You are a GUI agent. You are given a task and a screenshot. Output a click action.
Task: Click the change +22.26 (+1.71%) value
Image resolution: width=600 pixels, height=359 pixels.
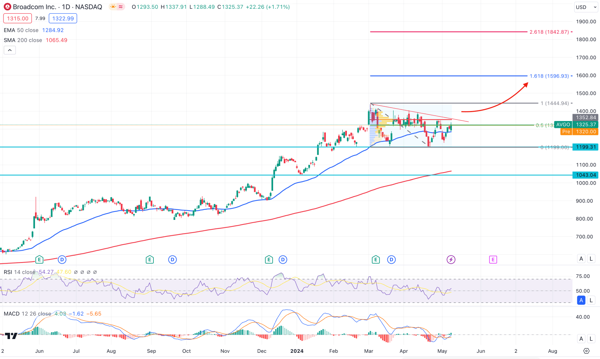click(x=268, y=7)
